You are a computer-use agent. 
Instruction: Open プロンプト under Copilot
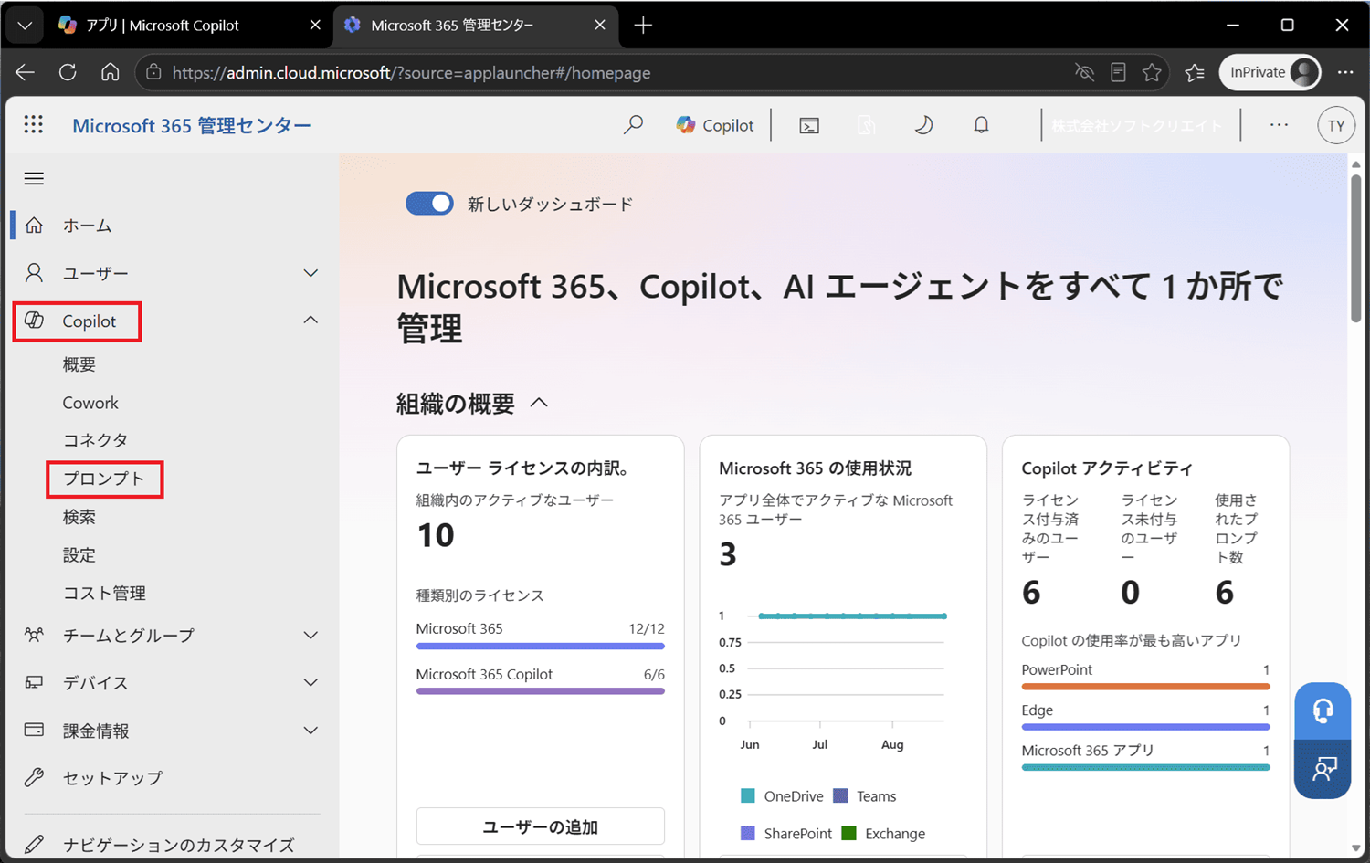pos(103,479)
